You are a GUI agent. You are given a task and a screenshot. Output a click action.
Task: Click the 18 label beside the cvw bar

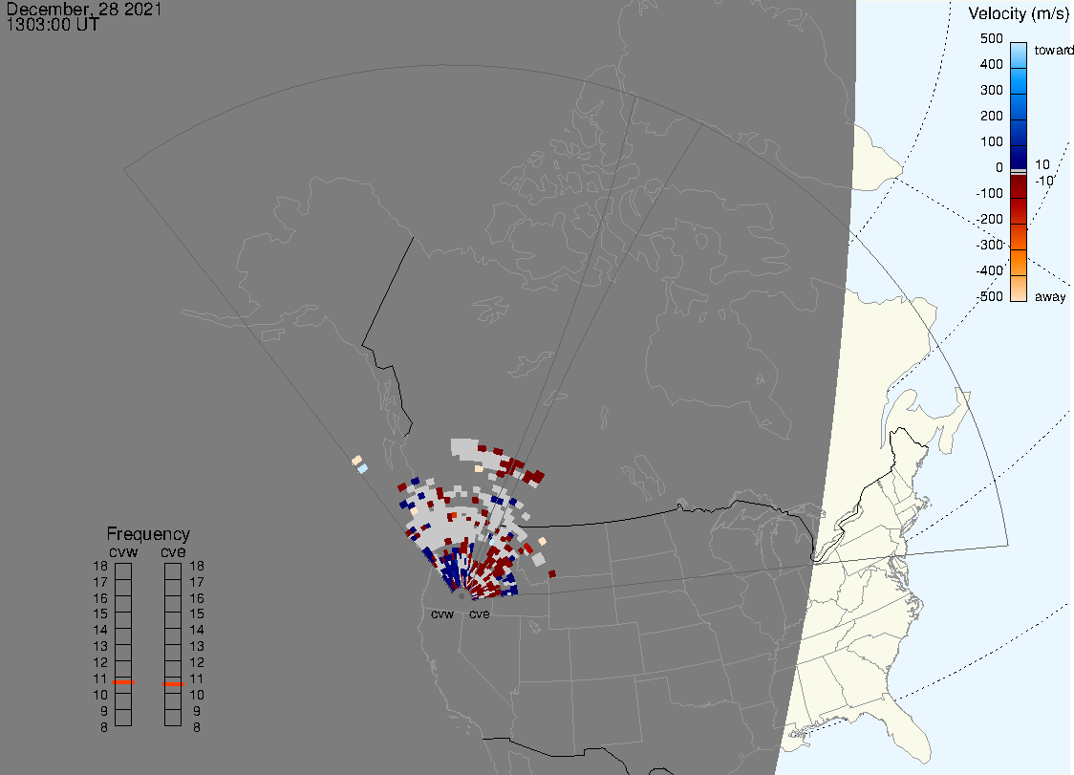click(x=100, y=566)
